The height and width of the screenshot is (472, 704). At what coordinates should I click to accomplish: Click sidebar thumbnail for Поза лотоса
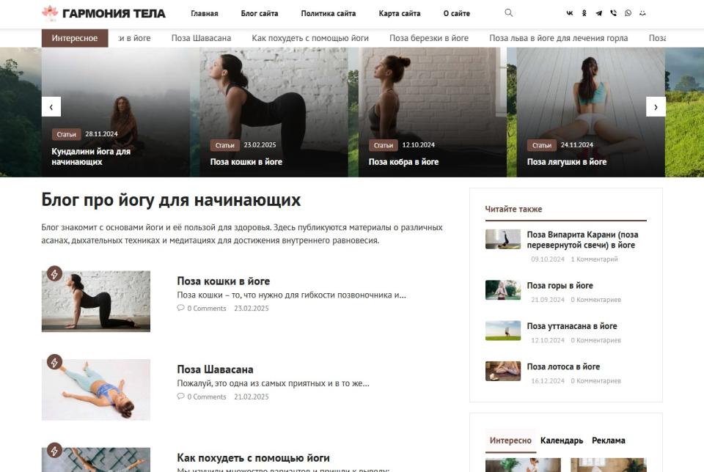(x=503, y=371)
